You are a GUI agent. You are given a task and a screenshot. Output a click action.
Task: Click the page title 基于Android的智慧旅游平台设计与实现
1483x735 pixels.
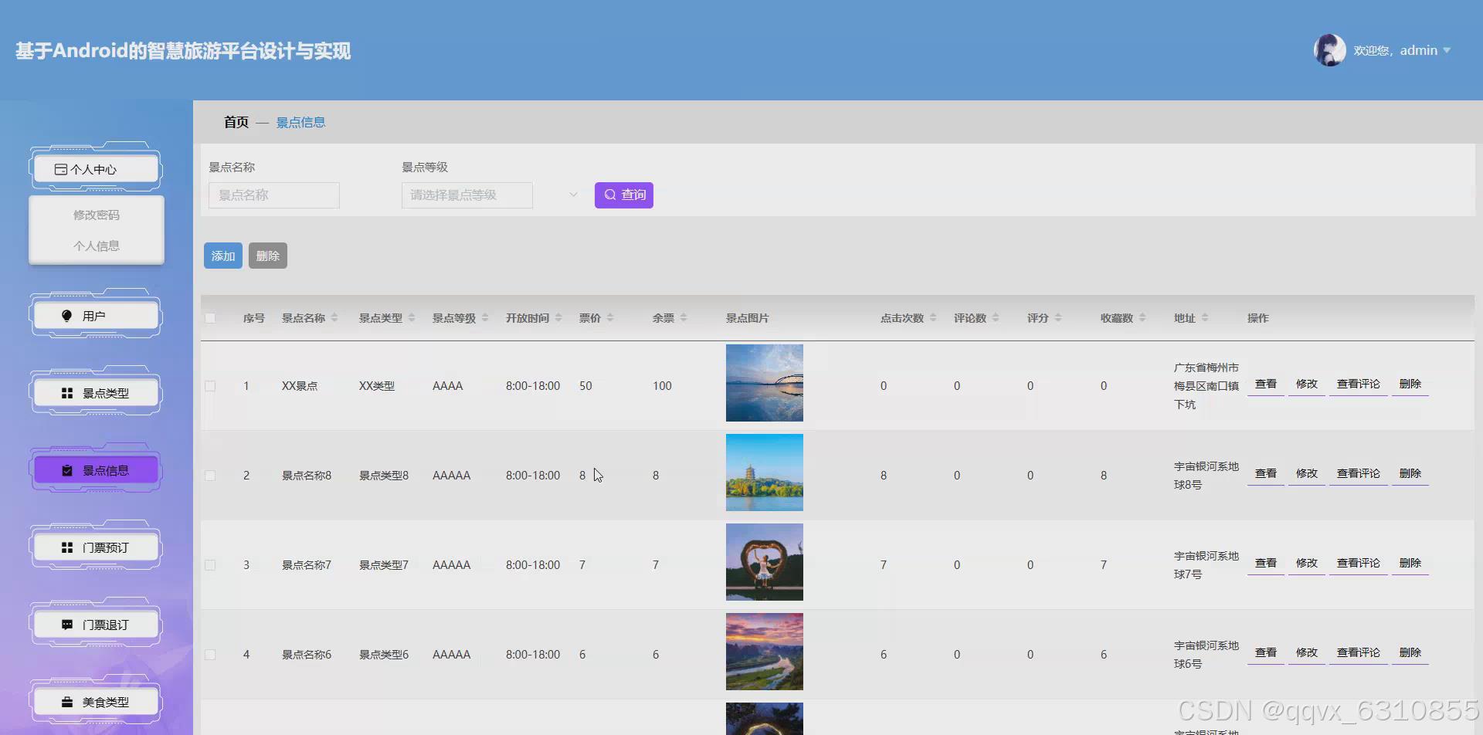[x=183, y=51]
